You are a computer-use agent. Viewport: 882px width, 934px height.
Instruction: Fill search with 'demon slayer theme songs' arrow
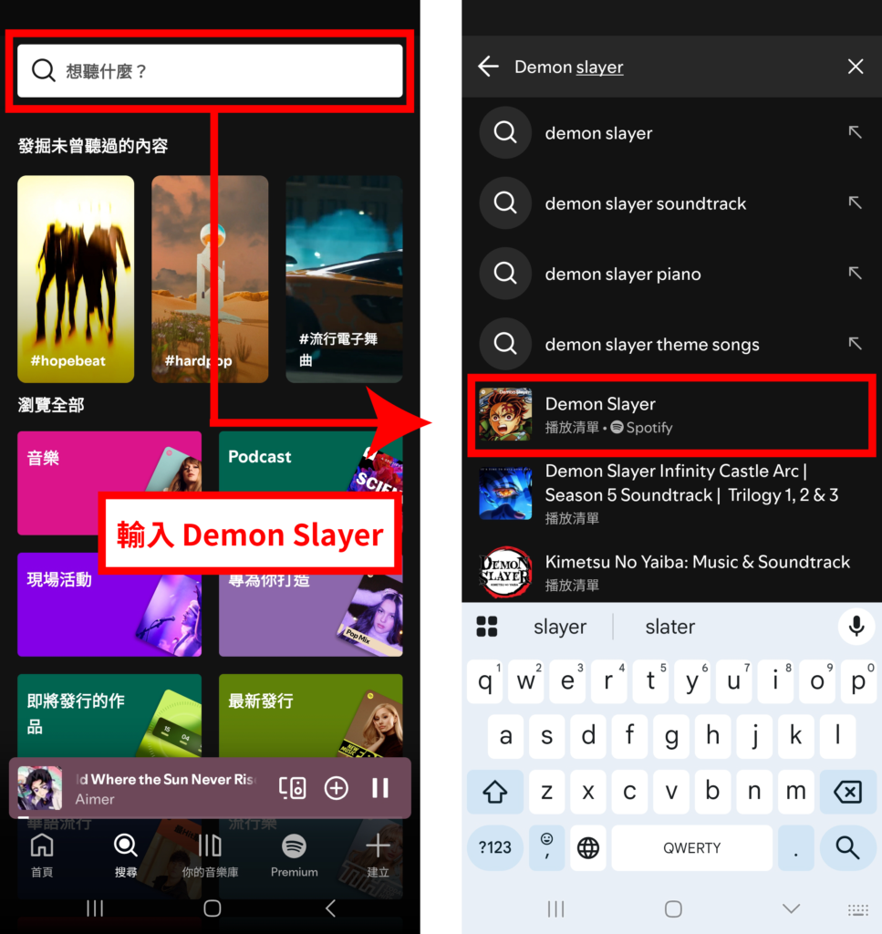[x=856, y=343]
